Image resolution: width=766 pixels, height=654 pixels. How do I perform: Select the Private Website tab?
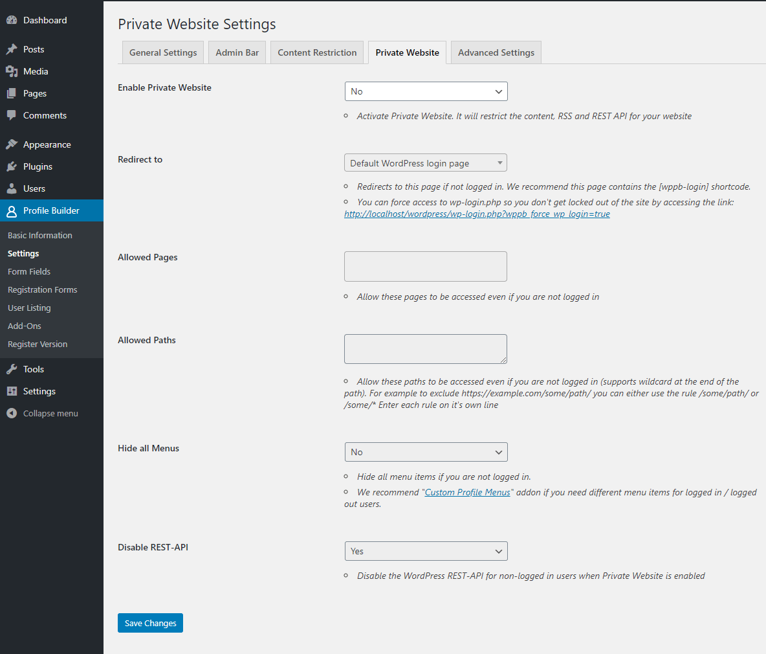pos(407,52)
